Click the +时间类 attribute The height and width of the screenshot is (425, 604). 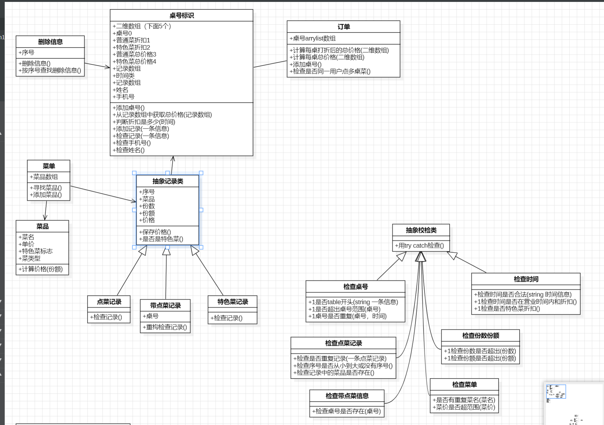124,76
